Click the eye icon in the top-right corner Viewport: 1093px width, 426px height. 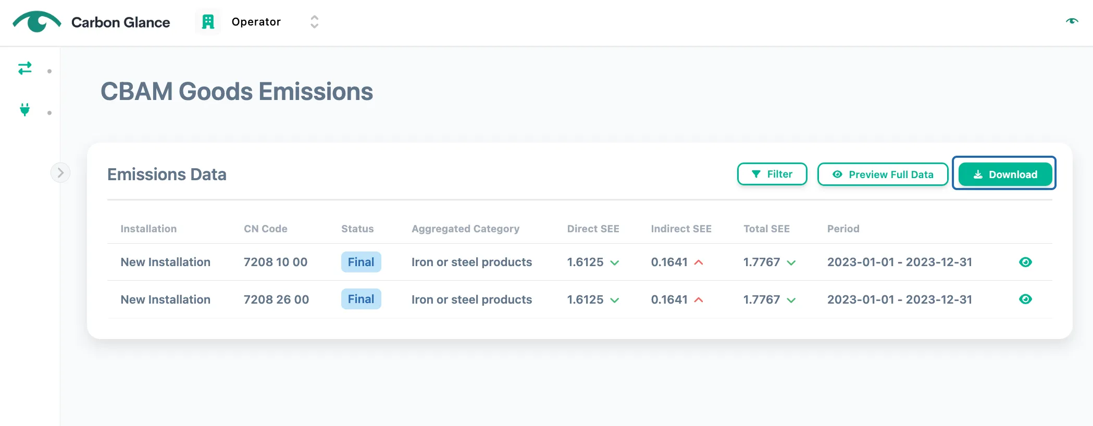[1072, 21]
